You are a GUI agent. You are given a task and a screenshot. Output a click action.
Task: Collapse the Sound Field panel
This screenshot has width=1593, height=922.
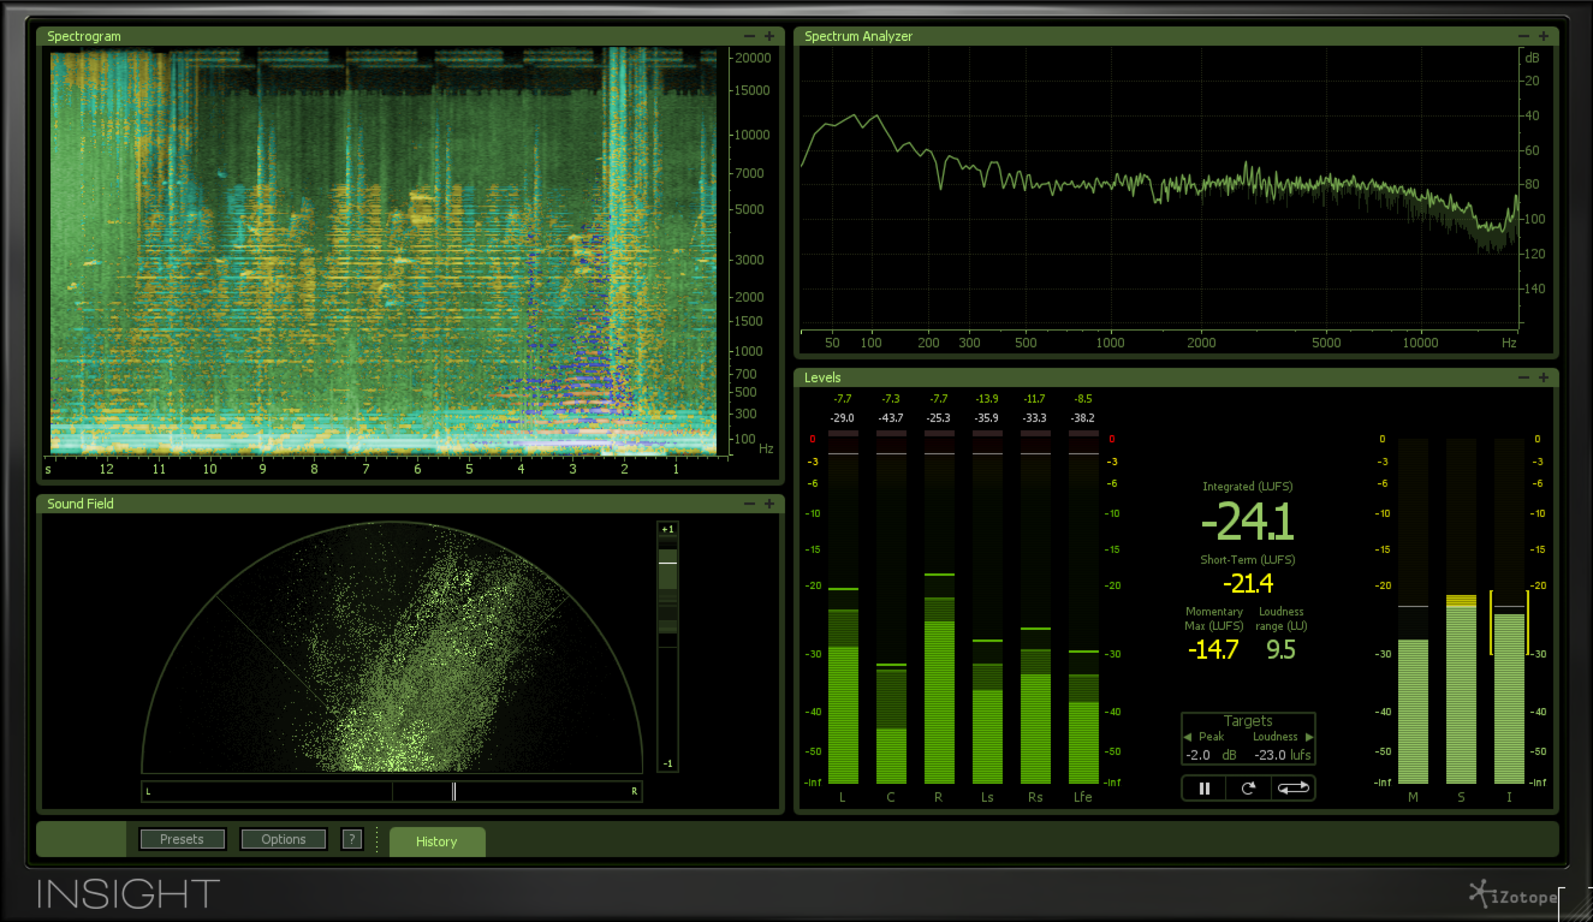(x=749, y=503)
